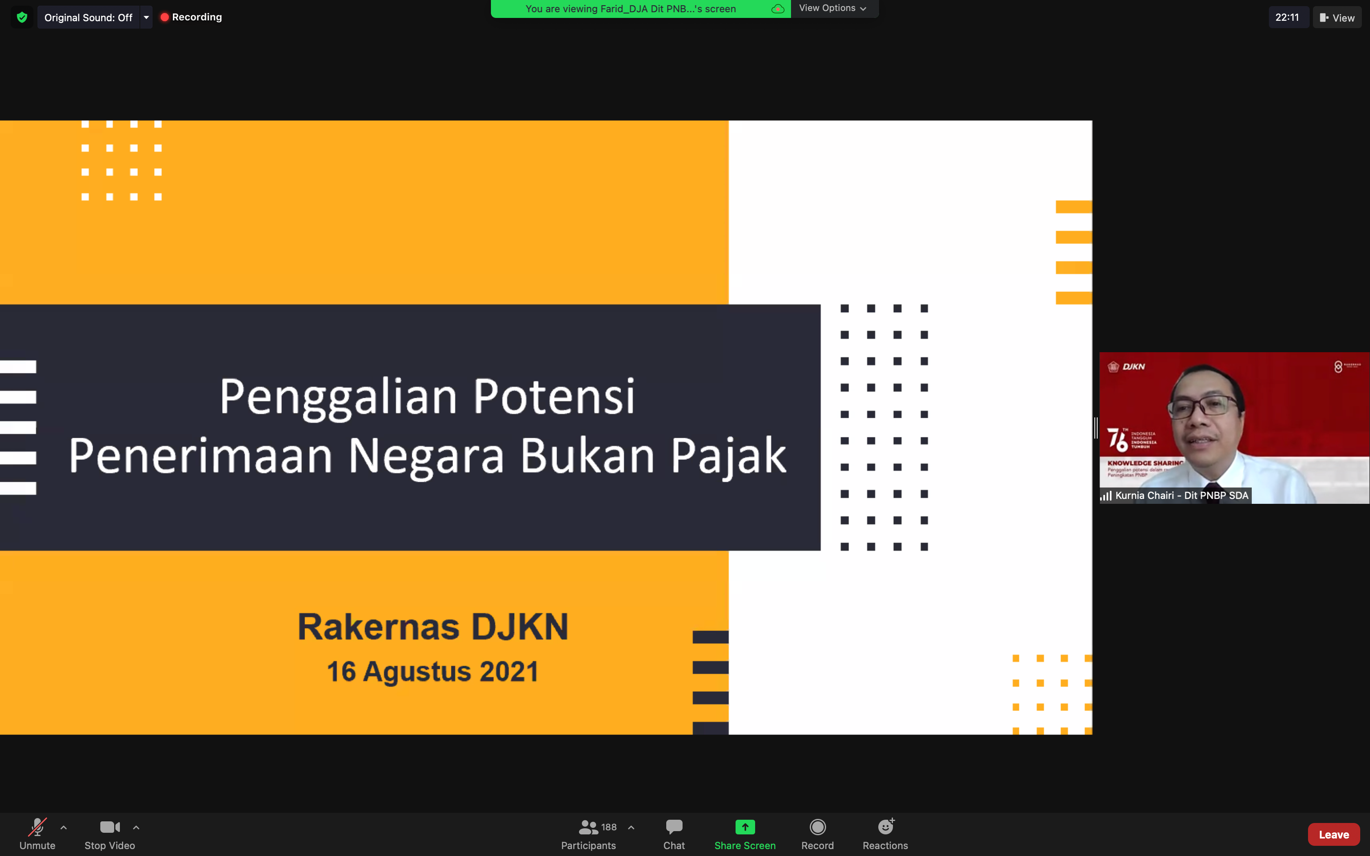Viewport: 1370px width, 856px height.
Task: Click the cloud recording icon in banner
Action: pyautogui.click(x=778, y=9)
